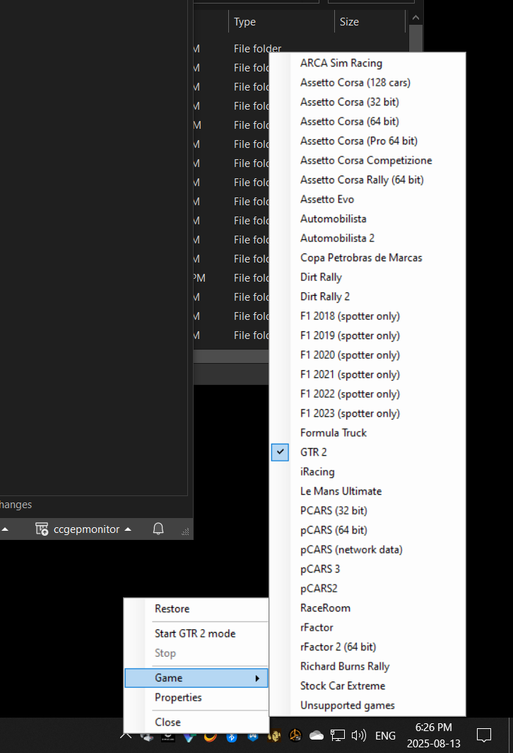Open the ccgepmonitor dropdown arrow
This screenshot has height=753, width=513.
tap(128, 529)
